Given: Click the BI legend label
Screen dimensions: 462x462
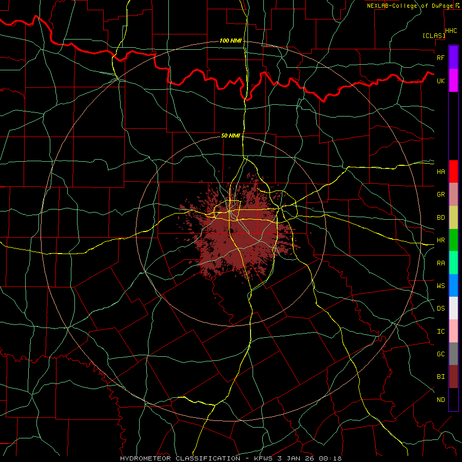Looking at the screenshot, I should pos(440,377).
